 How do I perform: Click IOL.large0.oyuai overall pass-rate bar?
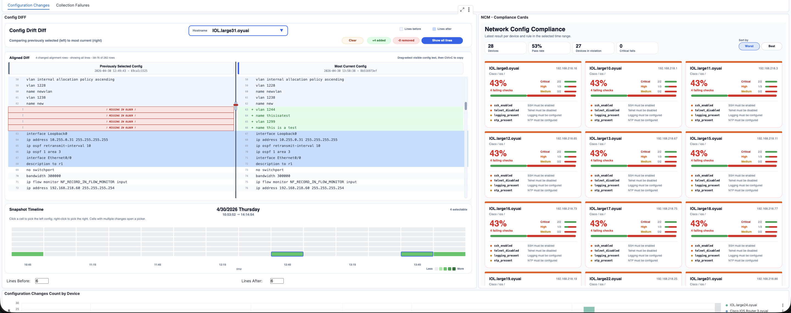(533, 96)
